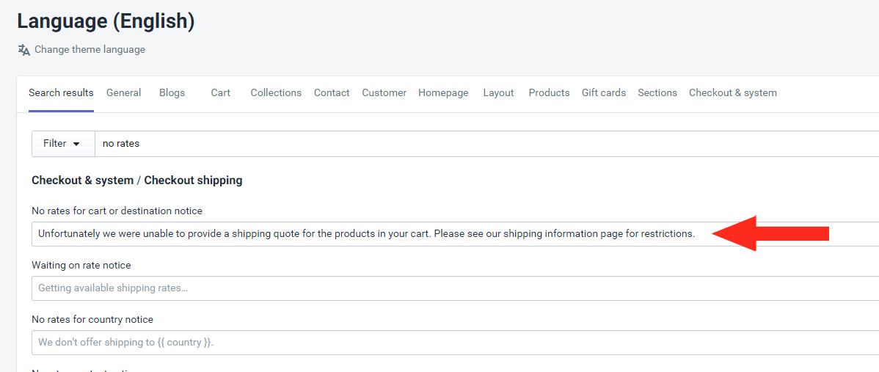Open the Change theme language link
Viewport: 879px width, 372px height.
tap(90, 49)
